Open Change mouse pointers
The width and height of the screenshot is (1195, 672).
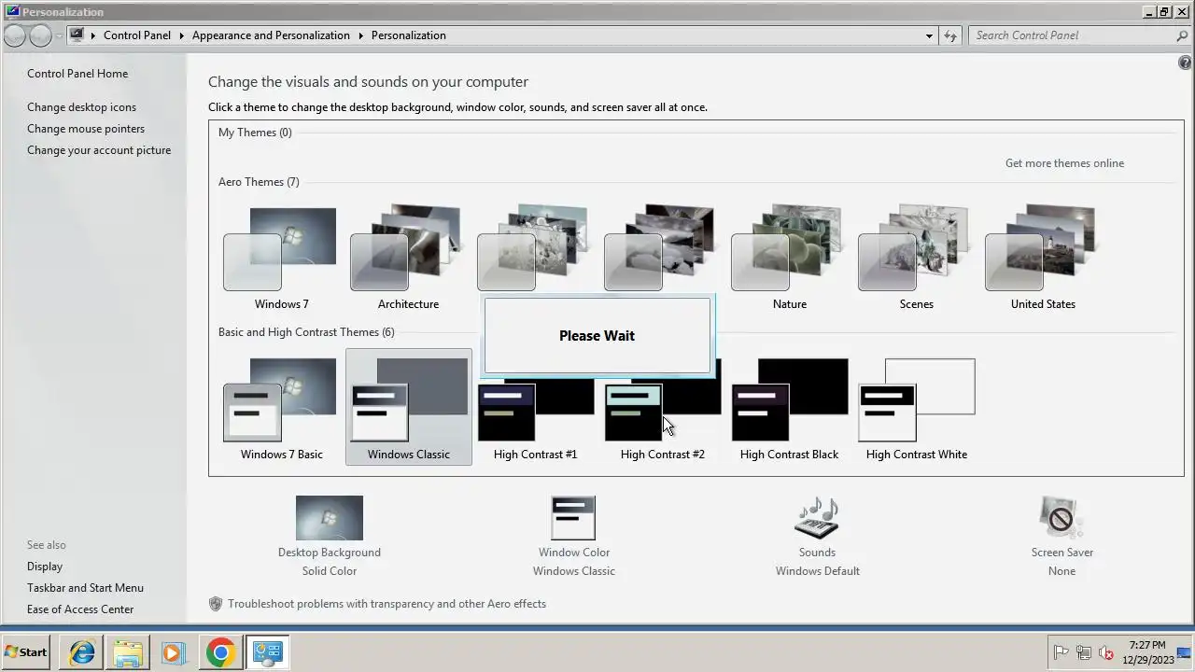click(86, 129)
